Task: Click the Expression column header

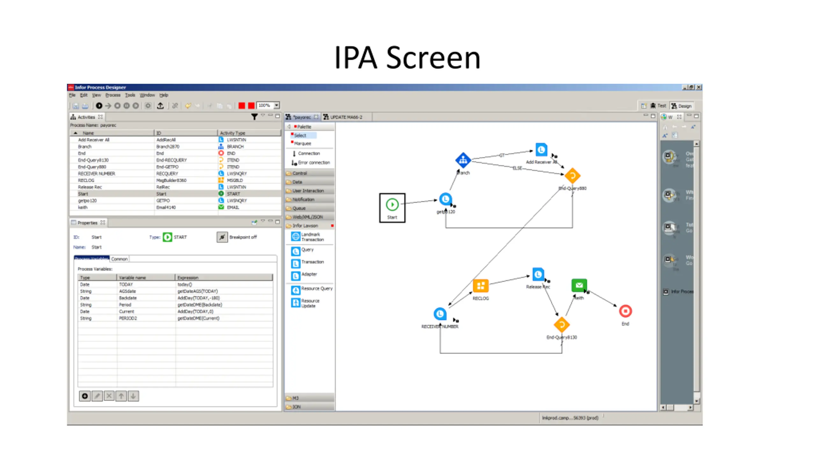Action: [224, 278]
